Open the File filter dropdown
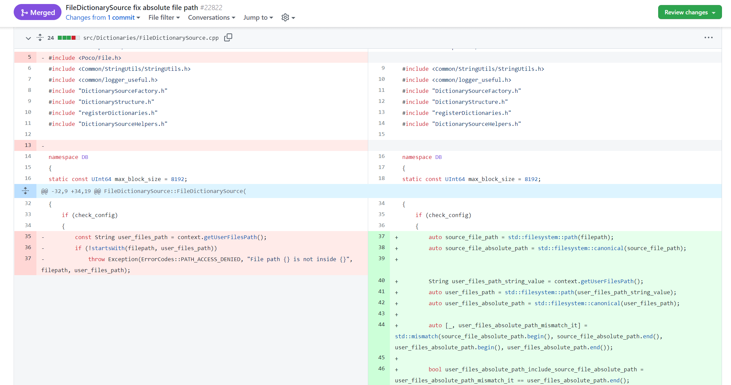Viewport: 731px width, 385px height. pyautogui.click(x=164, y=17)
